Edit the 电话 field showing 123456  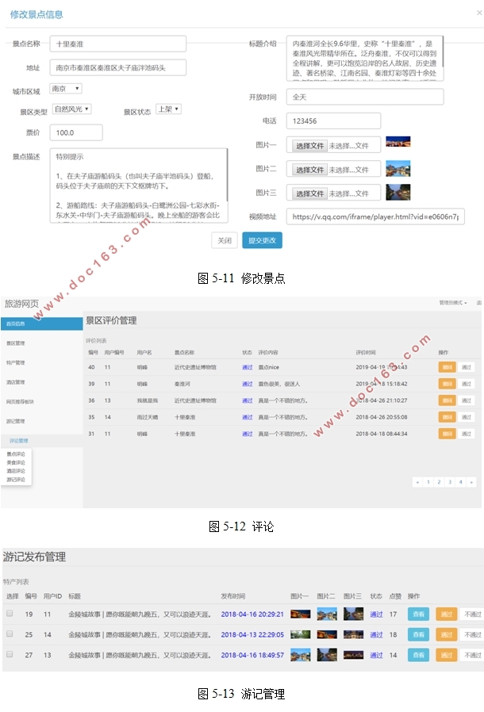(x=333, y=121)
